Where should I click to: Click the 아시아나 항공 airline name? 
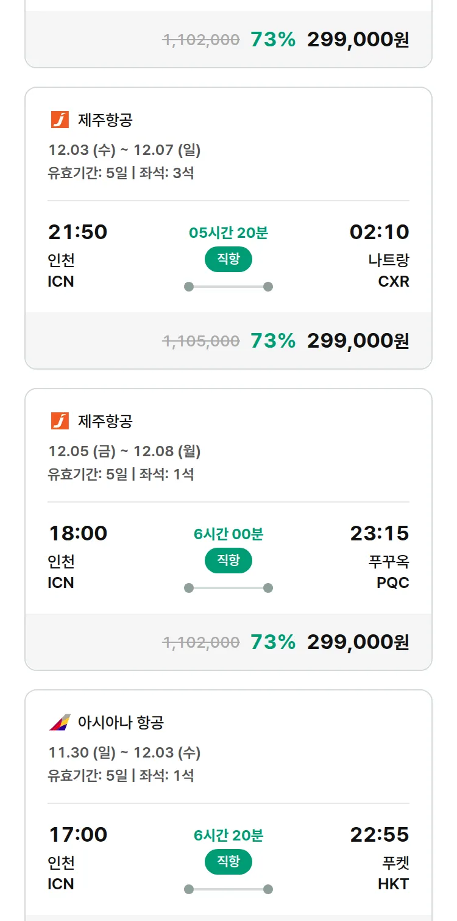point(121,723)
